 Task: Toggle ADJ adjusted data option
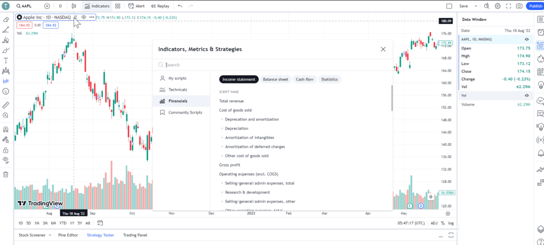point(434,223)
